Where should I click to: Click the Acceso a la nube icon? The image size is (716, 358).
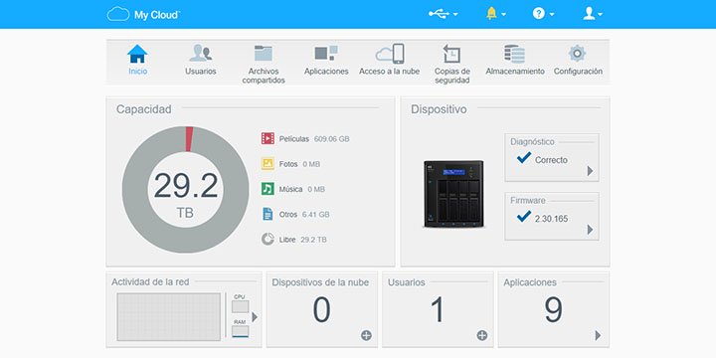point(390,54)
